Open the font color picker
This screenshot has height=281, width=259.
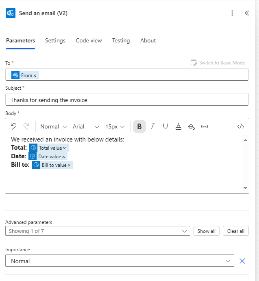pyautogui.click(x=178, y=126)
